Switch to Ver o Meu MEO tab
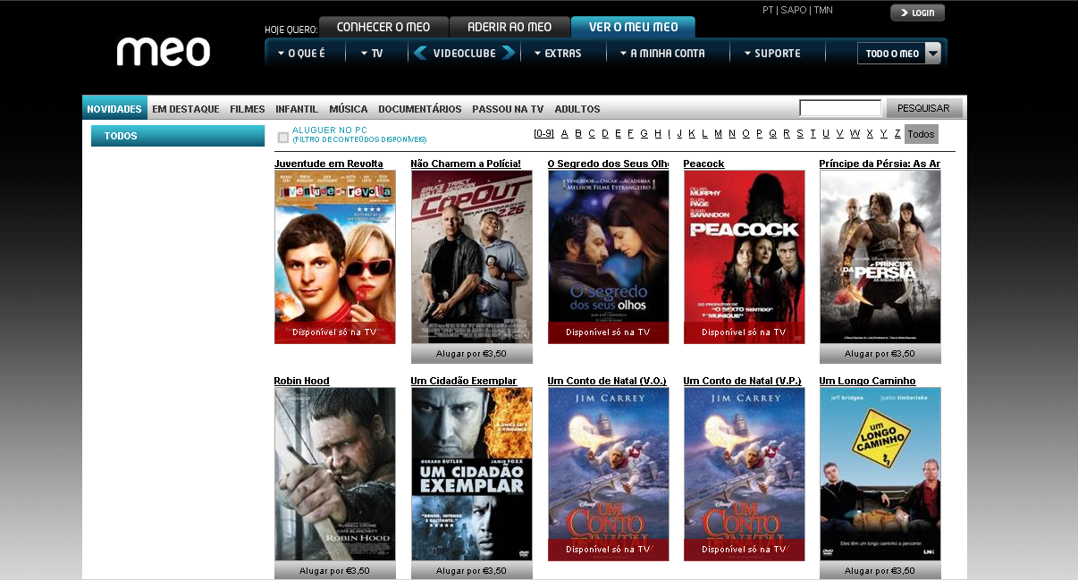The height and width of the screenshot is (580, 1078). [x=633, y=27]
